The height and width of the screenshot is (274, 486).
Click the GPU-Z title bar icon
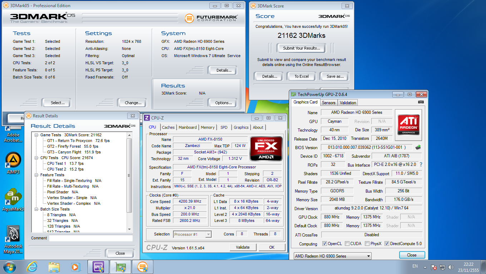tap(294, 95)
